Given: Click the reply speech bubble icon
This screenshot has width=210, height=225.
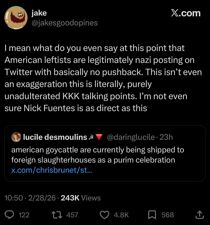Looking at the screenshot, I should [x=10, y=215].
